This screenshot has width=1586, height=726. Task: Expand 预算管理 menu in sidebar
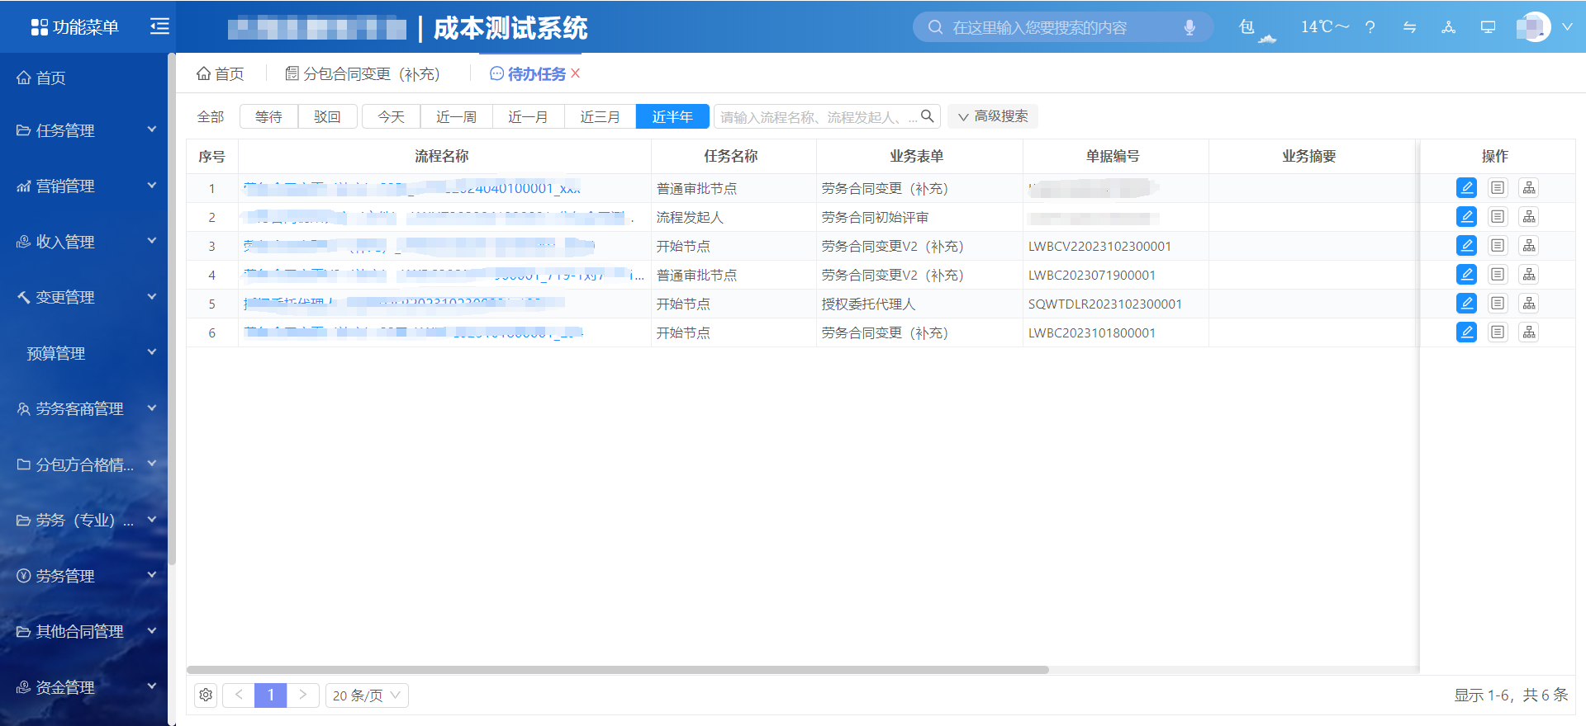(85, 353)
